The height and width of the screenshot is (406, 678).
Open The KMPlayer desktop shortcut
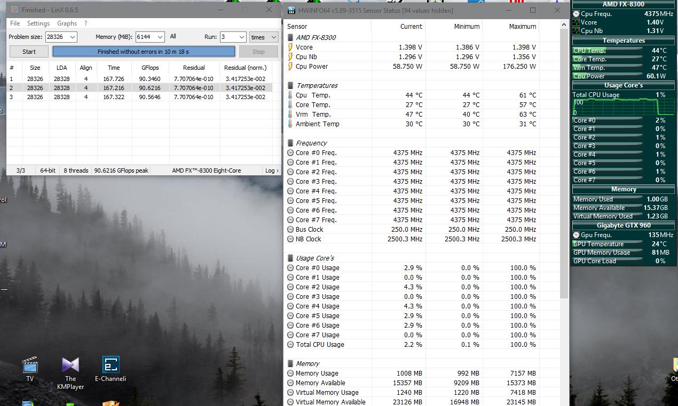point(70,366)
